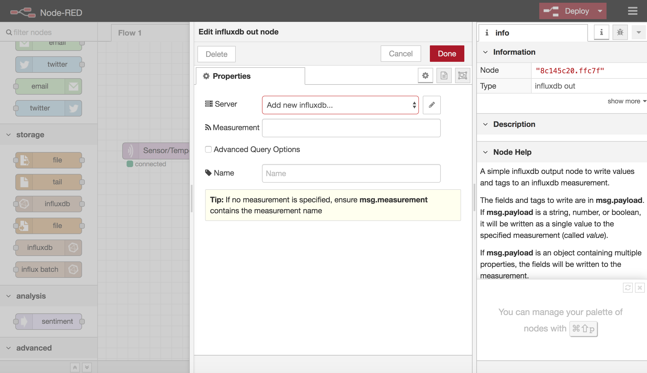
Task: Click the red Done button
Action: click(x=447, y=54)
